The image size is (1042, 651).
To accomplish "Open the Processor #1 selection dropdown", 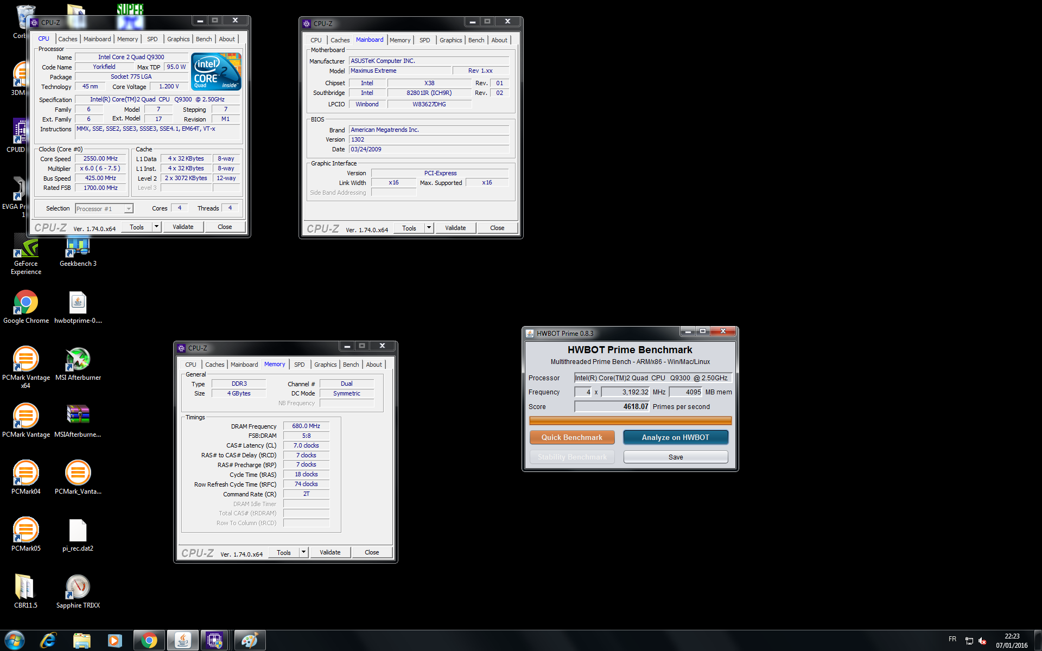I will tap(104, 208).
